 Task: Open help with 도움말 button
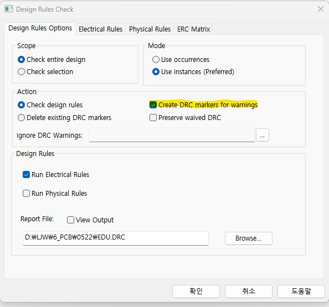(x=301, y=292)
